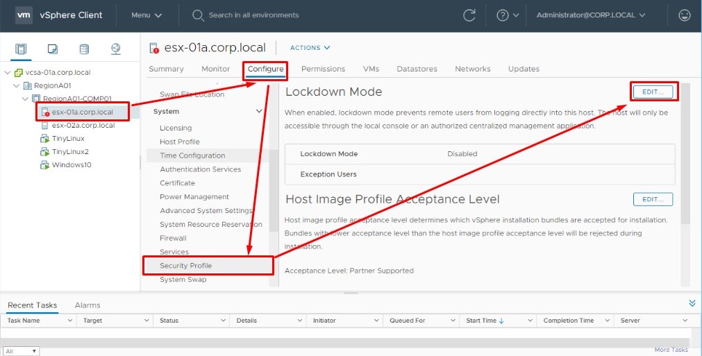Click the Windows10 VM icon
Viewport: 702px width, 356px height.
click(x=44, y=165)
